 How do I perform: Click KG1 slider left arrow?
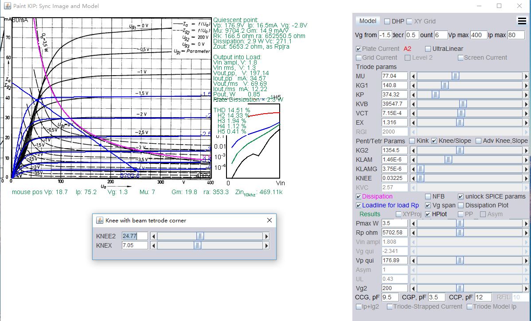(413, 85)
